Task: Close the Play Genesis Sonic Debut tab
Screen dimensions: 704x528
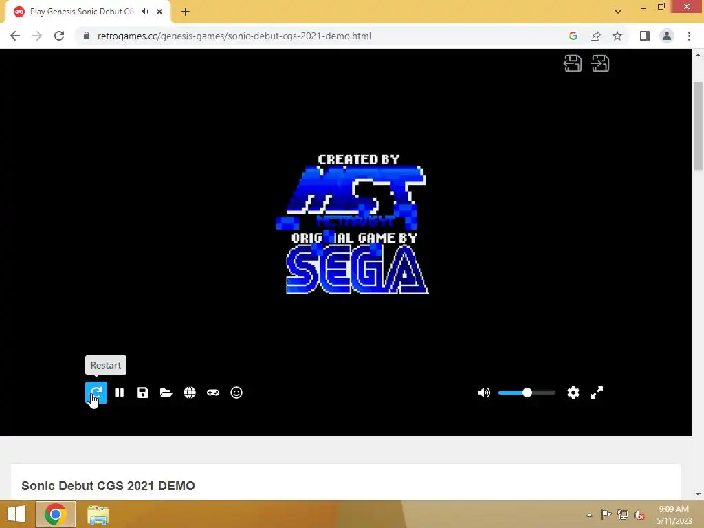Action: pyautogui.click(x=159, y=12)
